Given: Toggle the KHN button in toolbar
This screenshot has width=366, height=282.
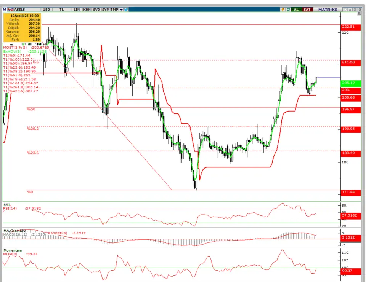Looking at the screenshot, I should (x=86, y=10).
